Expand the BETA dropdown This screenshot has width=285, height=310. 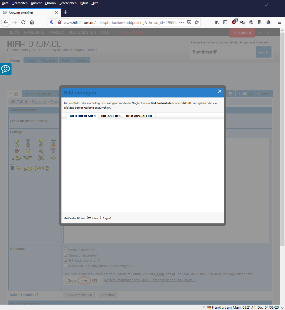point(264,33)
